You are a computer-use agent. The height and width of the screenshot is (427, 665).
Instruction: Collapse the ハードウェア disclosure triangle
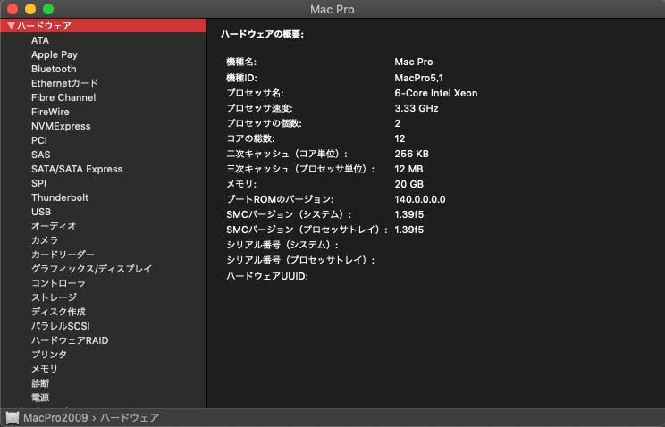(x=12, y=25)
